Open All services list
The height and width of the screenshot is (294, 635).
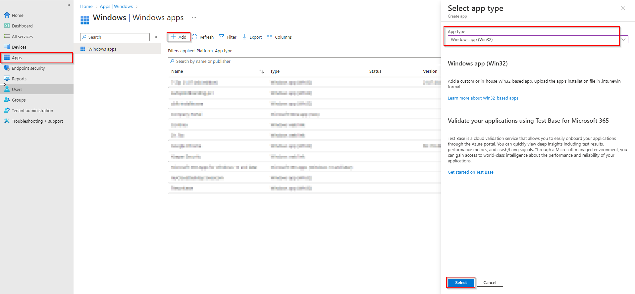(x=36, y=36)
